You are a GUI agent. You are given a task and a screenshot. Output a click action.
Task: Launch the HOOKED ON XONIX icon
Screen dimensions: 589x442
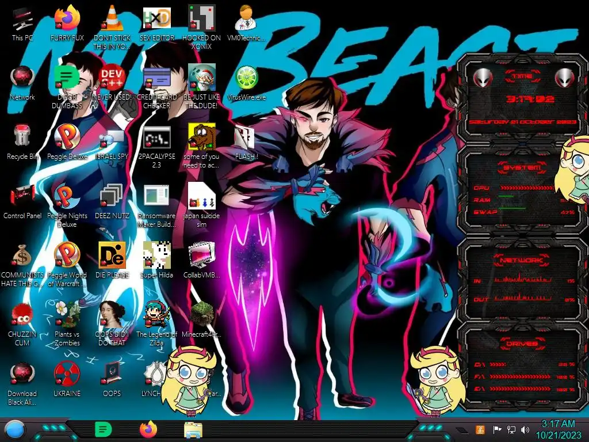point(201,18)
